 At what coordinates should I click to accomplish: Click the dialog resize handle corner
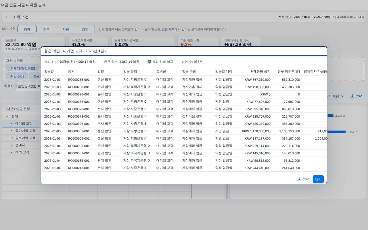pyautogui.click(x=325, y=182)
